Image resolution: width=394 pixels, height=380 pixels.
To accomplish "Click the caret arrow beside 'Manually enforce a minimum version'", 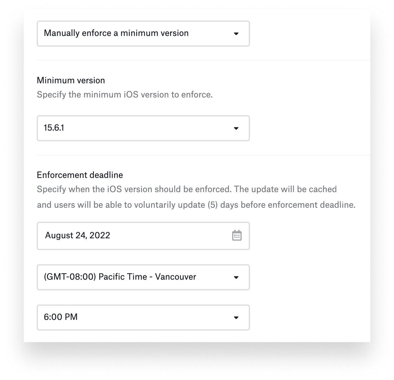I will point(236,34).
